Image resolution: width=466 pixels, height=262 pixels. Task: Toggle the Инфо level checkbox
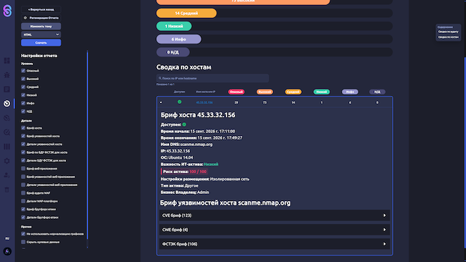(x=23, y=103)
